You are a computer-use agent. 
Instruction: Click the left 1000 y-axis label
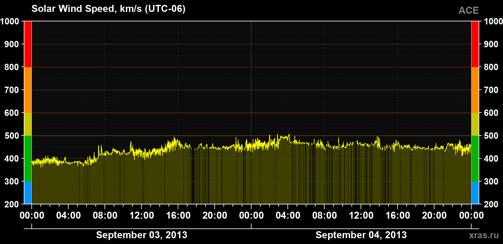[10, 21]
